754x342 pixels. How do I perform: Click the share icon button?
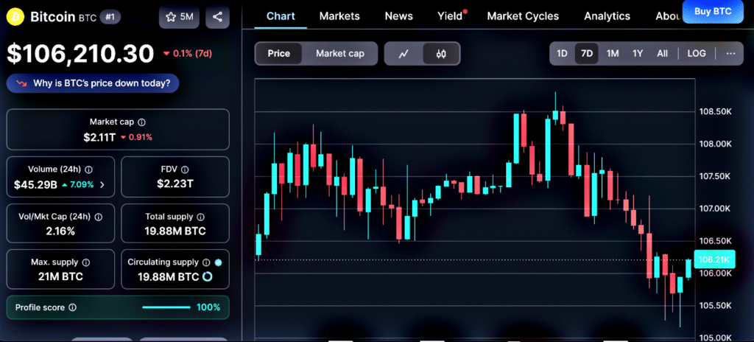[x=217, y=17]
